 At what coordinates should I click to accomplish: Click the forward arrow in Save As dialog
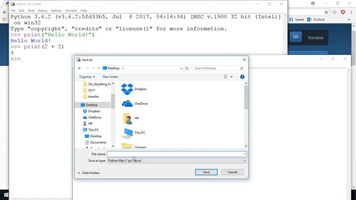point(87,68)
